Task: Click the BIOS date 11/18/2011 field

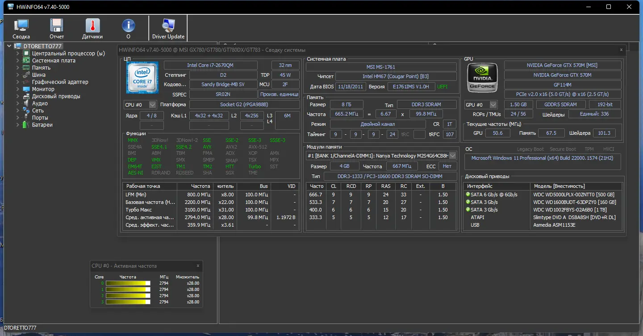Action: (x=351, y=87)
